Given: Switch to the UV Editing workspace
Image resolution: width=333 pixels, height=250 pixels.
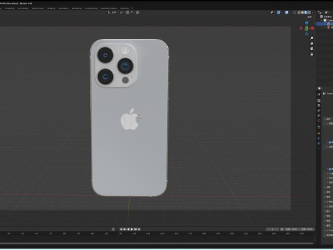Looking at the screenshot, I should click(x=23, y=8).
